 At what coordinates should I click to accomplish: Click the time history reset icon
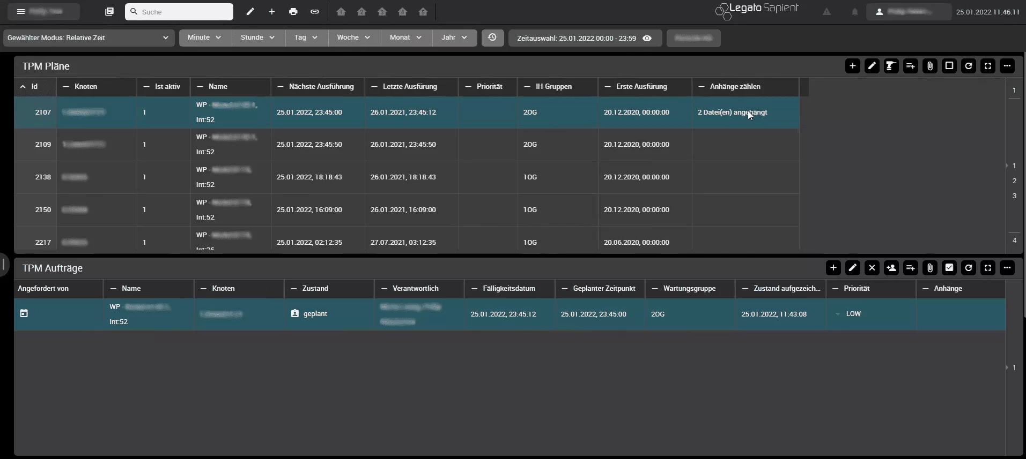tap(492, 37)
